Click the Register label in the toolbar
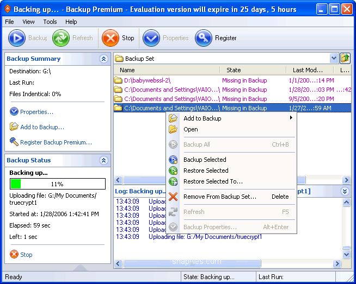The width and height of the screenshot is (356, 284). click(x=226, y=38)
